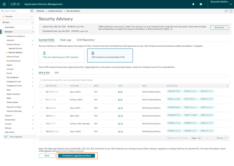Check the OnPrem_ADC2 row checkbox
The width and height of the screenshot is (234, 166).
41,100
